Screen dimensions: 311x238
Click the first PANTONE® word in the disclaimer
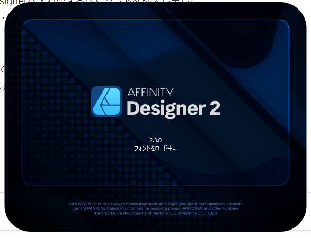pos(79,204)
